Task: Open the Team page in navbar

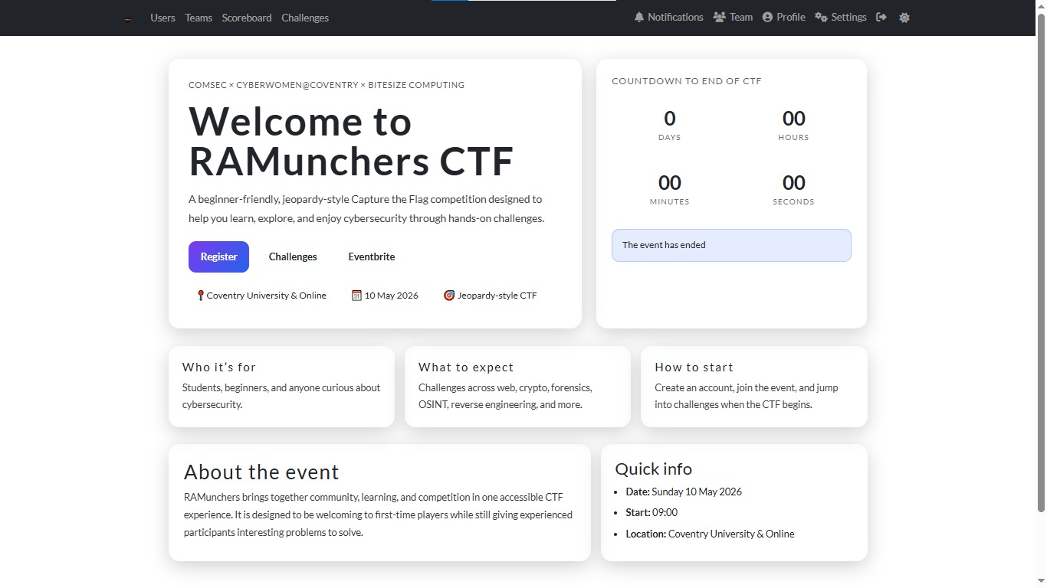Action: [x=733, y=17]
